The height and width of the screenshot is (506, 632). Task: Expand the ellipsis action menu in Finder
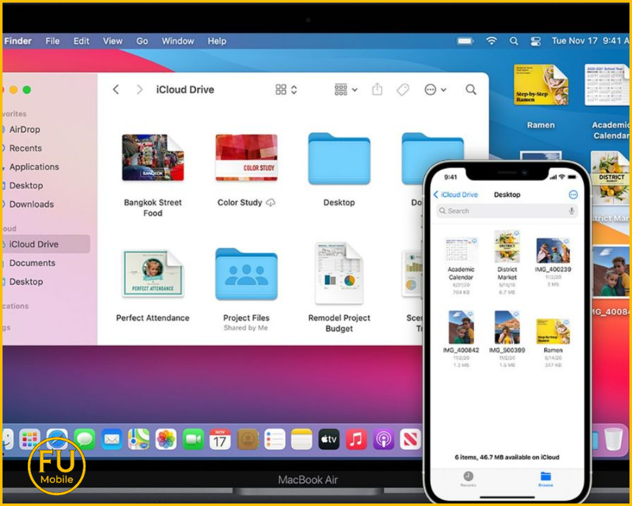pyautogui.click(x=435, y=90)
